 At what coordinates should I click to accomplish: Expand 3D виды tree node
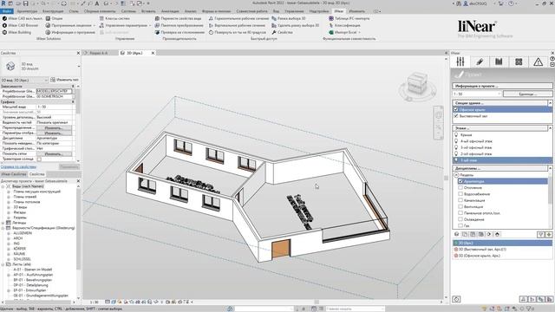click(9, 207)
